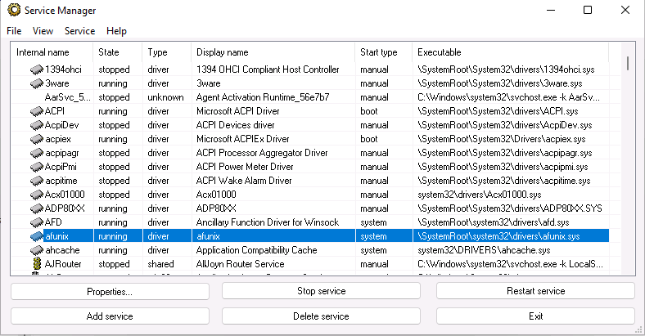Click the vertical scrollbar of the service list

(628, 164)
